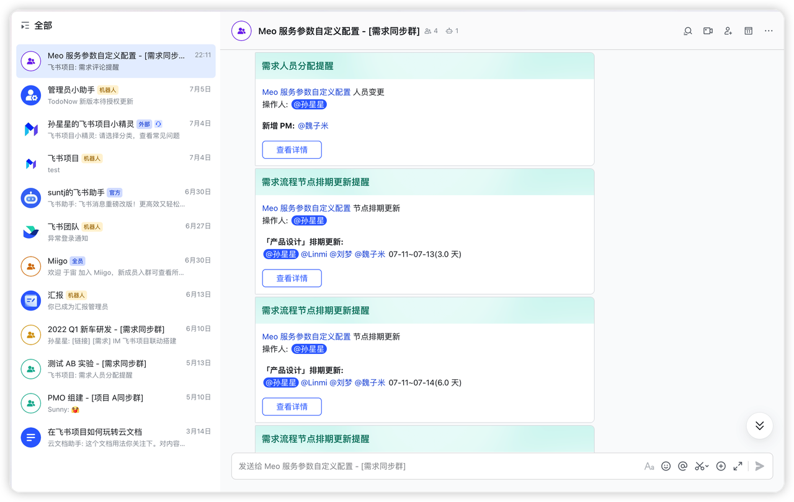This screenshot has width=794, height=502.
Task: Add a member to the group
Action: click(x=728, y=31)
